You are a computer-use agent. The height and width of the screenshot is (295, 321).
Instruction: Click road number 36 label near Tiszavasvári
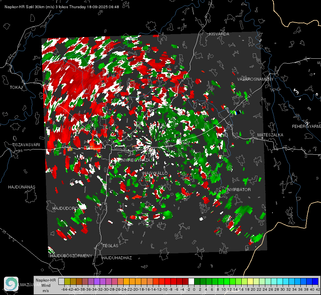[x=20, y=151]
